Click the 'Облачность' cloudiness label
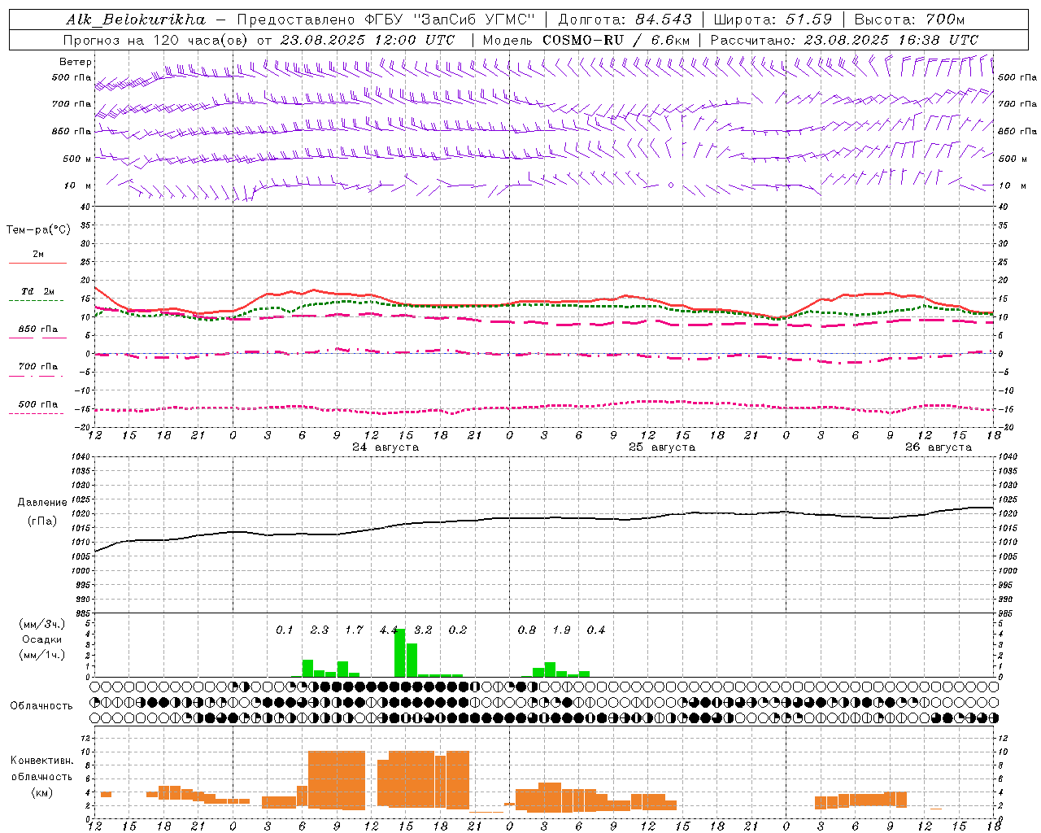 [41, 706]
